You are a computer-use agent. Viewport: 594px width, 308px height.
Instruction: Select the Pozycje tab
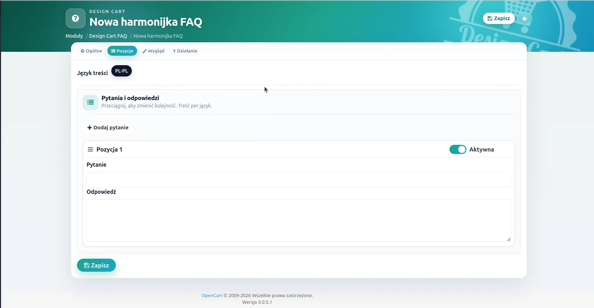122,51
